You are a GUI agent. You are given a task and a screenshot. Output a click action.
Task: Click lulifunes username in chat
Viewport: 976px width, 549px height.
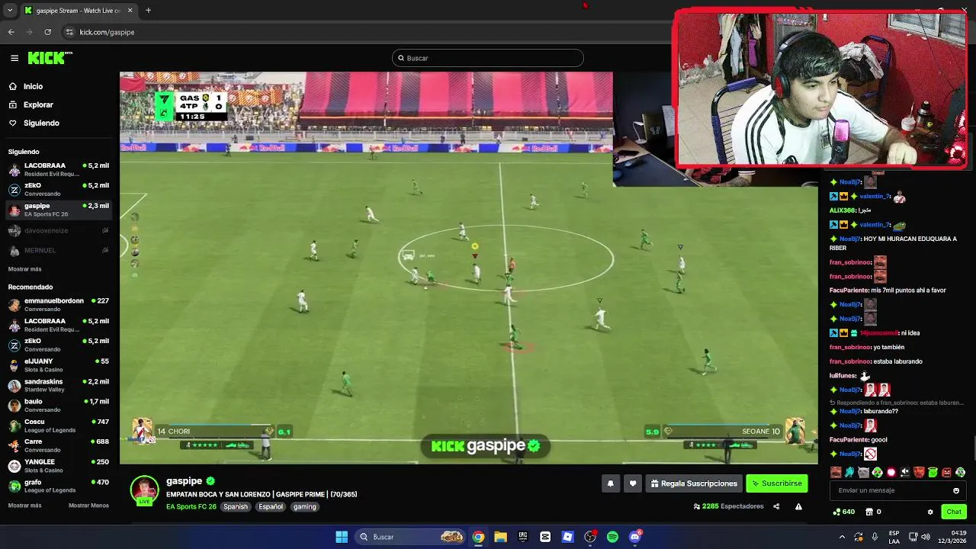(843, 376)
